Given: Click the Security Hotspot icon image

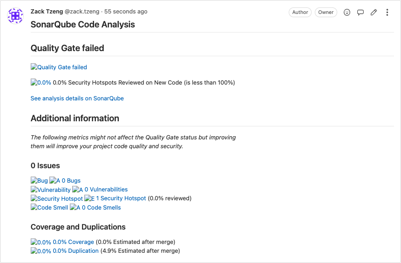Looking at the screenshot, I should [56, 199].
